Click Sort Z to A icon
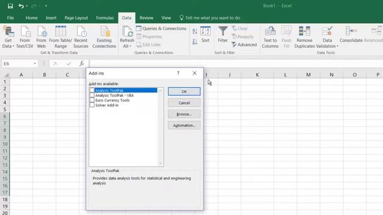 [194, 42]
